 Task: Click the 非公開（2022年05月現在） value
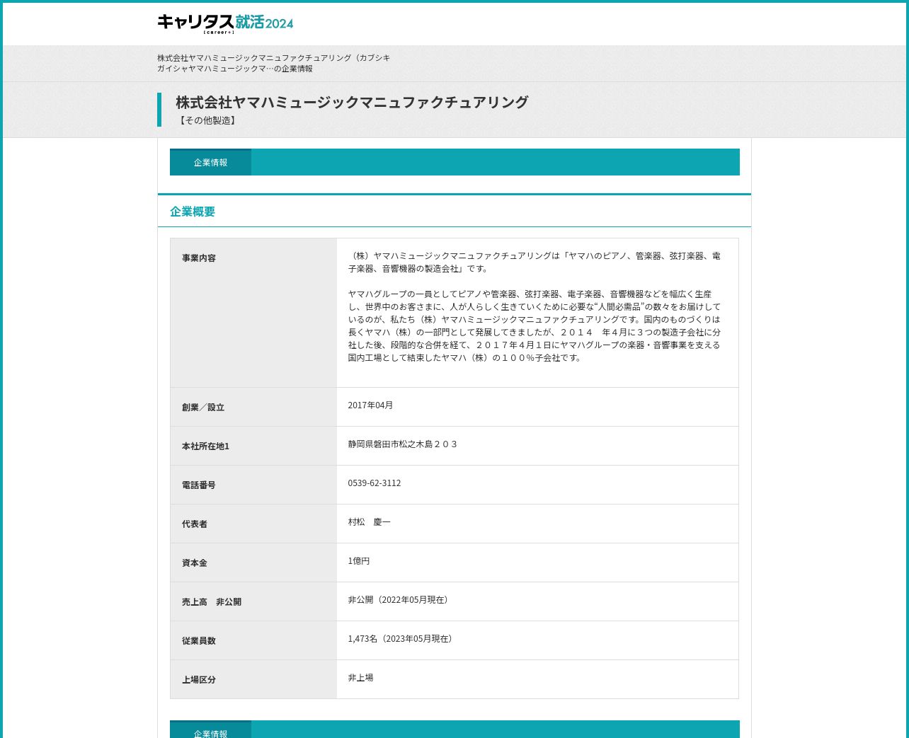[x=400, y=600]
